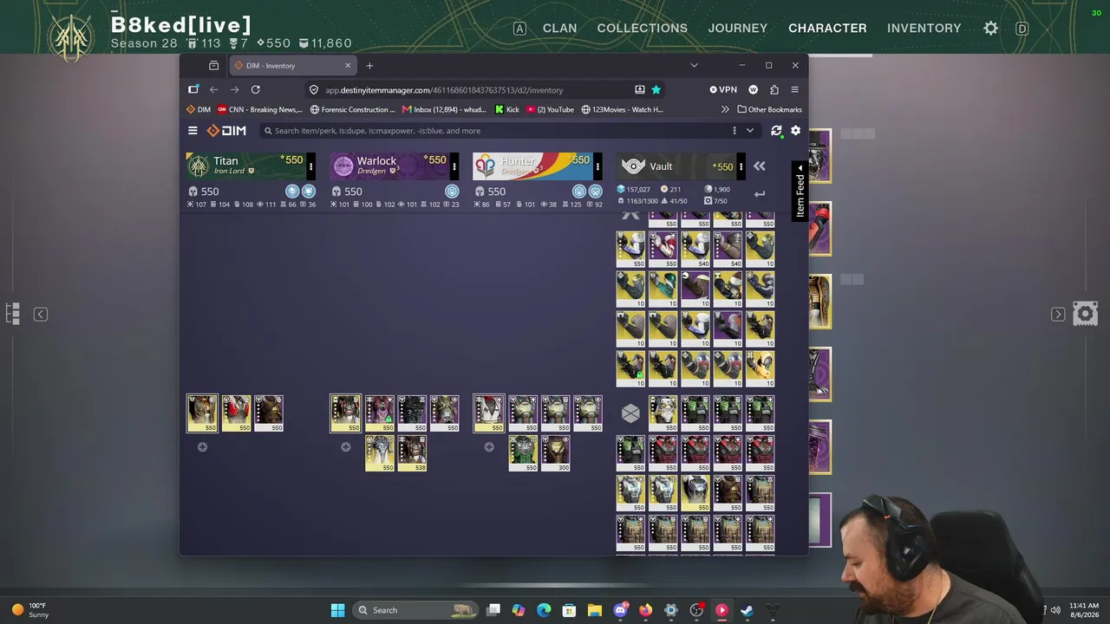Open DIM settings gear

(795, 131)
